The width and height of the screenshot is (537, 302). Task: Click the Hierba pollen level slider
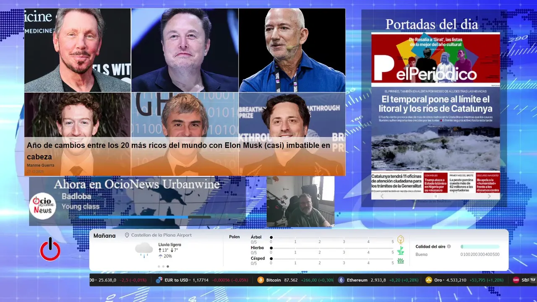point(332,248)
